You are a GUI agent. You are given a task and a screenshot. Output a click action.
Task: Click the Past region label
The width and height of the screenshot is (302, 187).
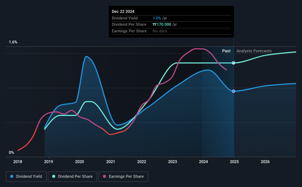point(226,51)
